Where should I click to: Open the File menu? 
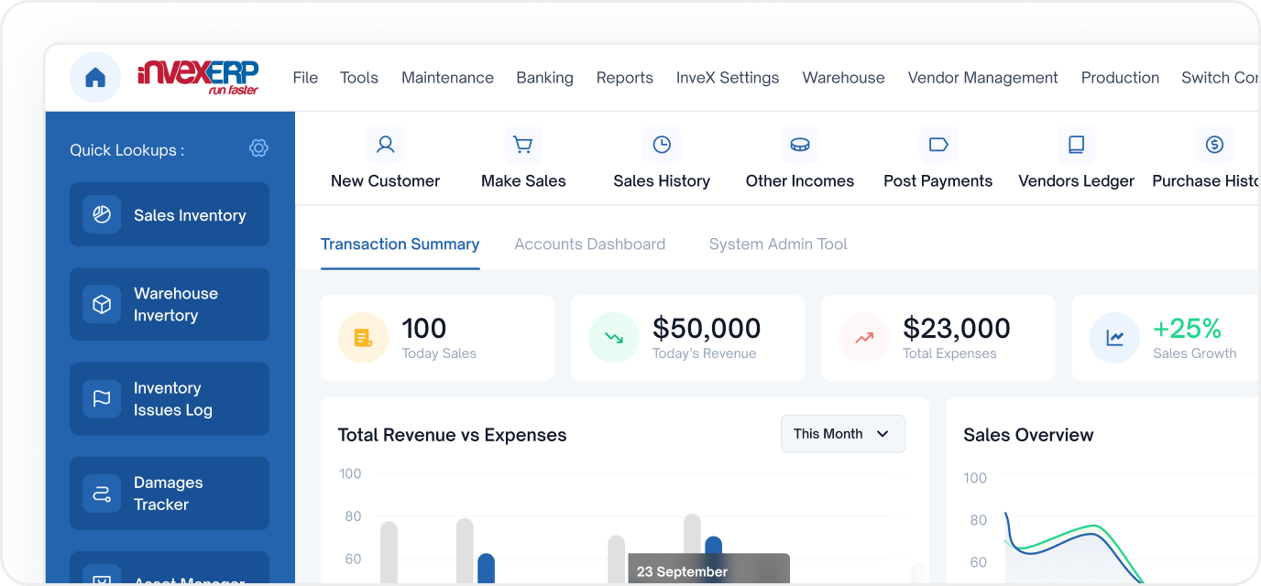point(305,78)
